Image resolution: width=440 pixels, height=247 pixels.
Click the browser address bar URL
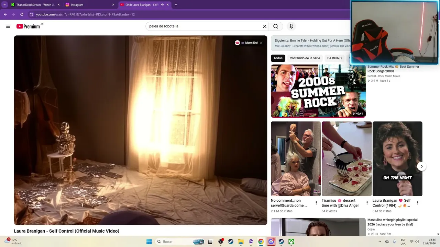[x=85, y=14]
